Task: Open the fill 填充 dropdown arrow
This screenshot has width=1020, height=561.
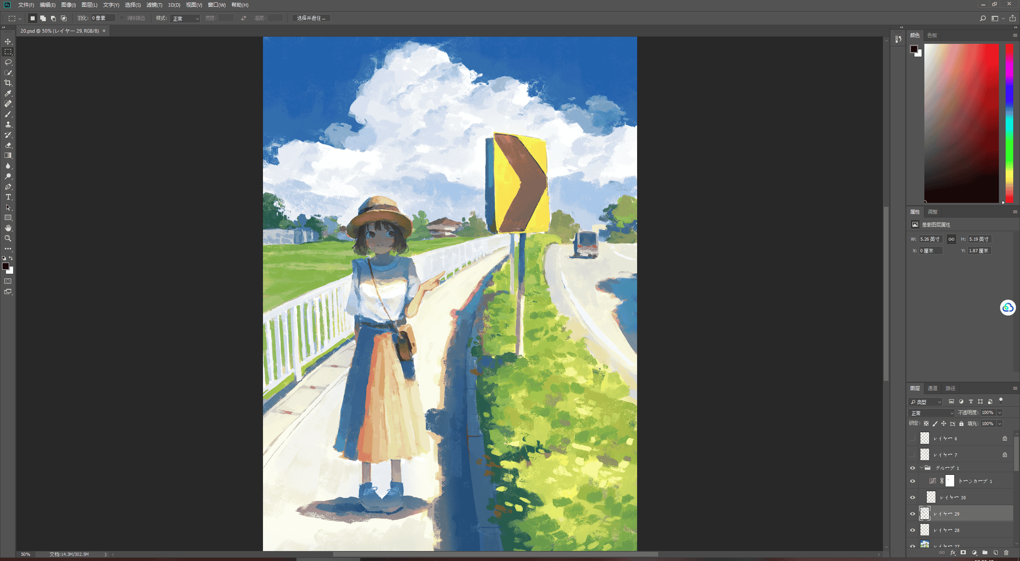Action: 1000,424
